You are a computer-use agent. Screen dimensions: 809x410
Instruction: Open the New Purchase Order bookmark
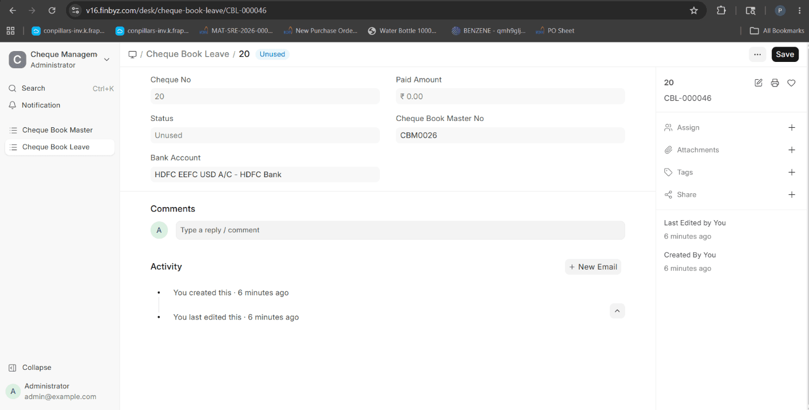click(321, 31)
